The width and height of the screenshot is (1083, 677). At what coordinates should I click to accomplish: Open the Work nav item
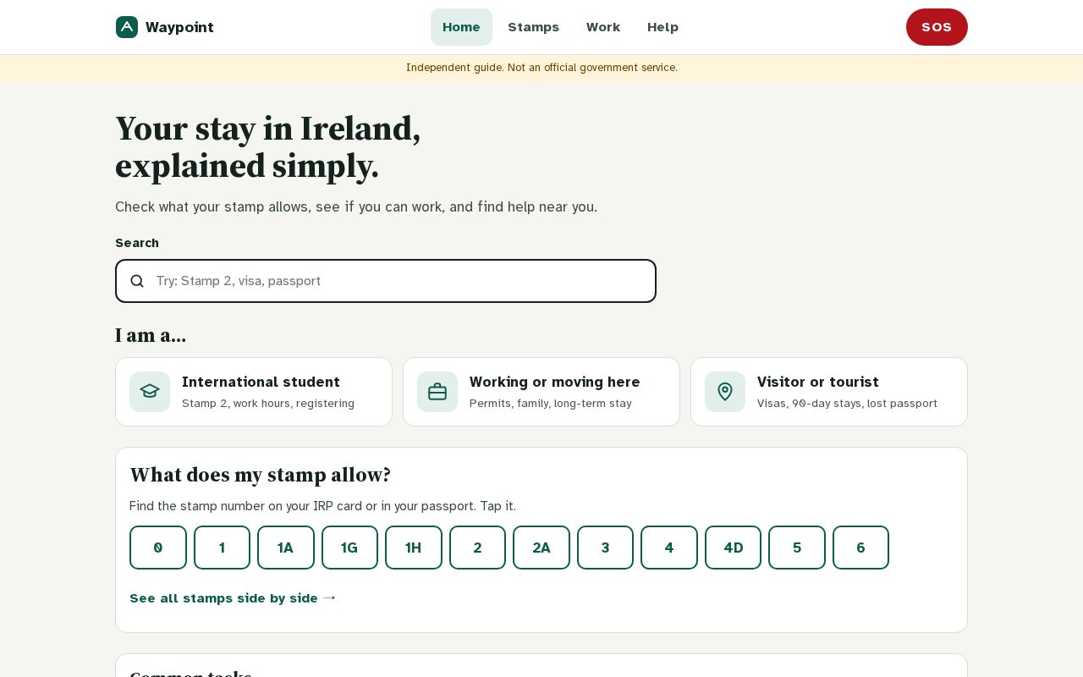tap(603, 27)
